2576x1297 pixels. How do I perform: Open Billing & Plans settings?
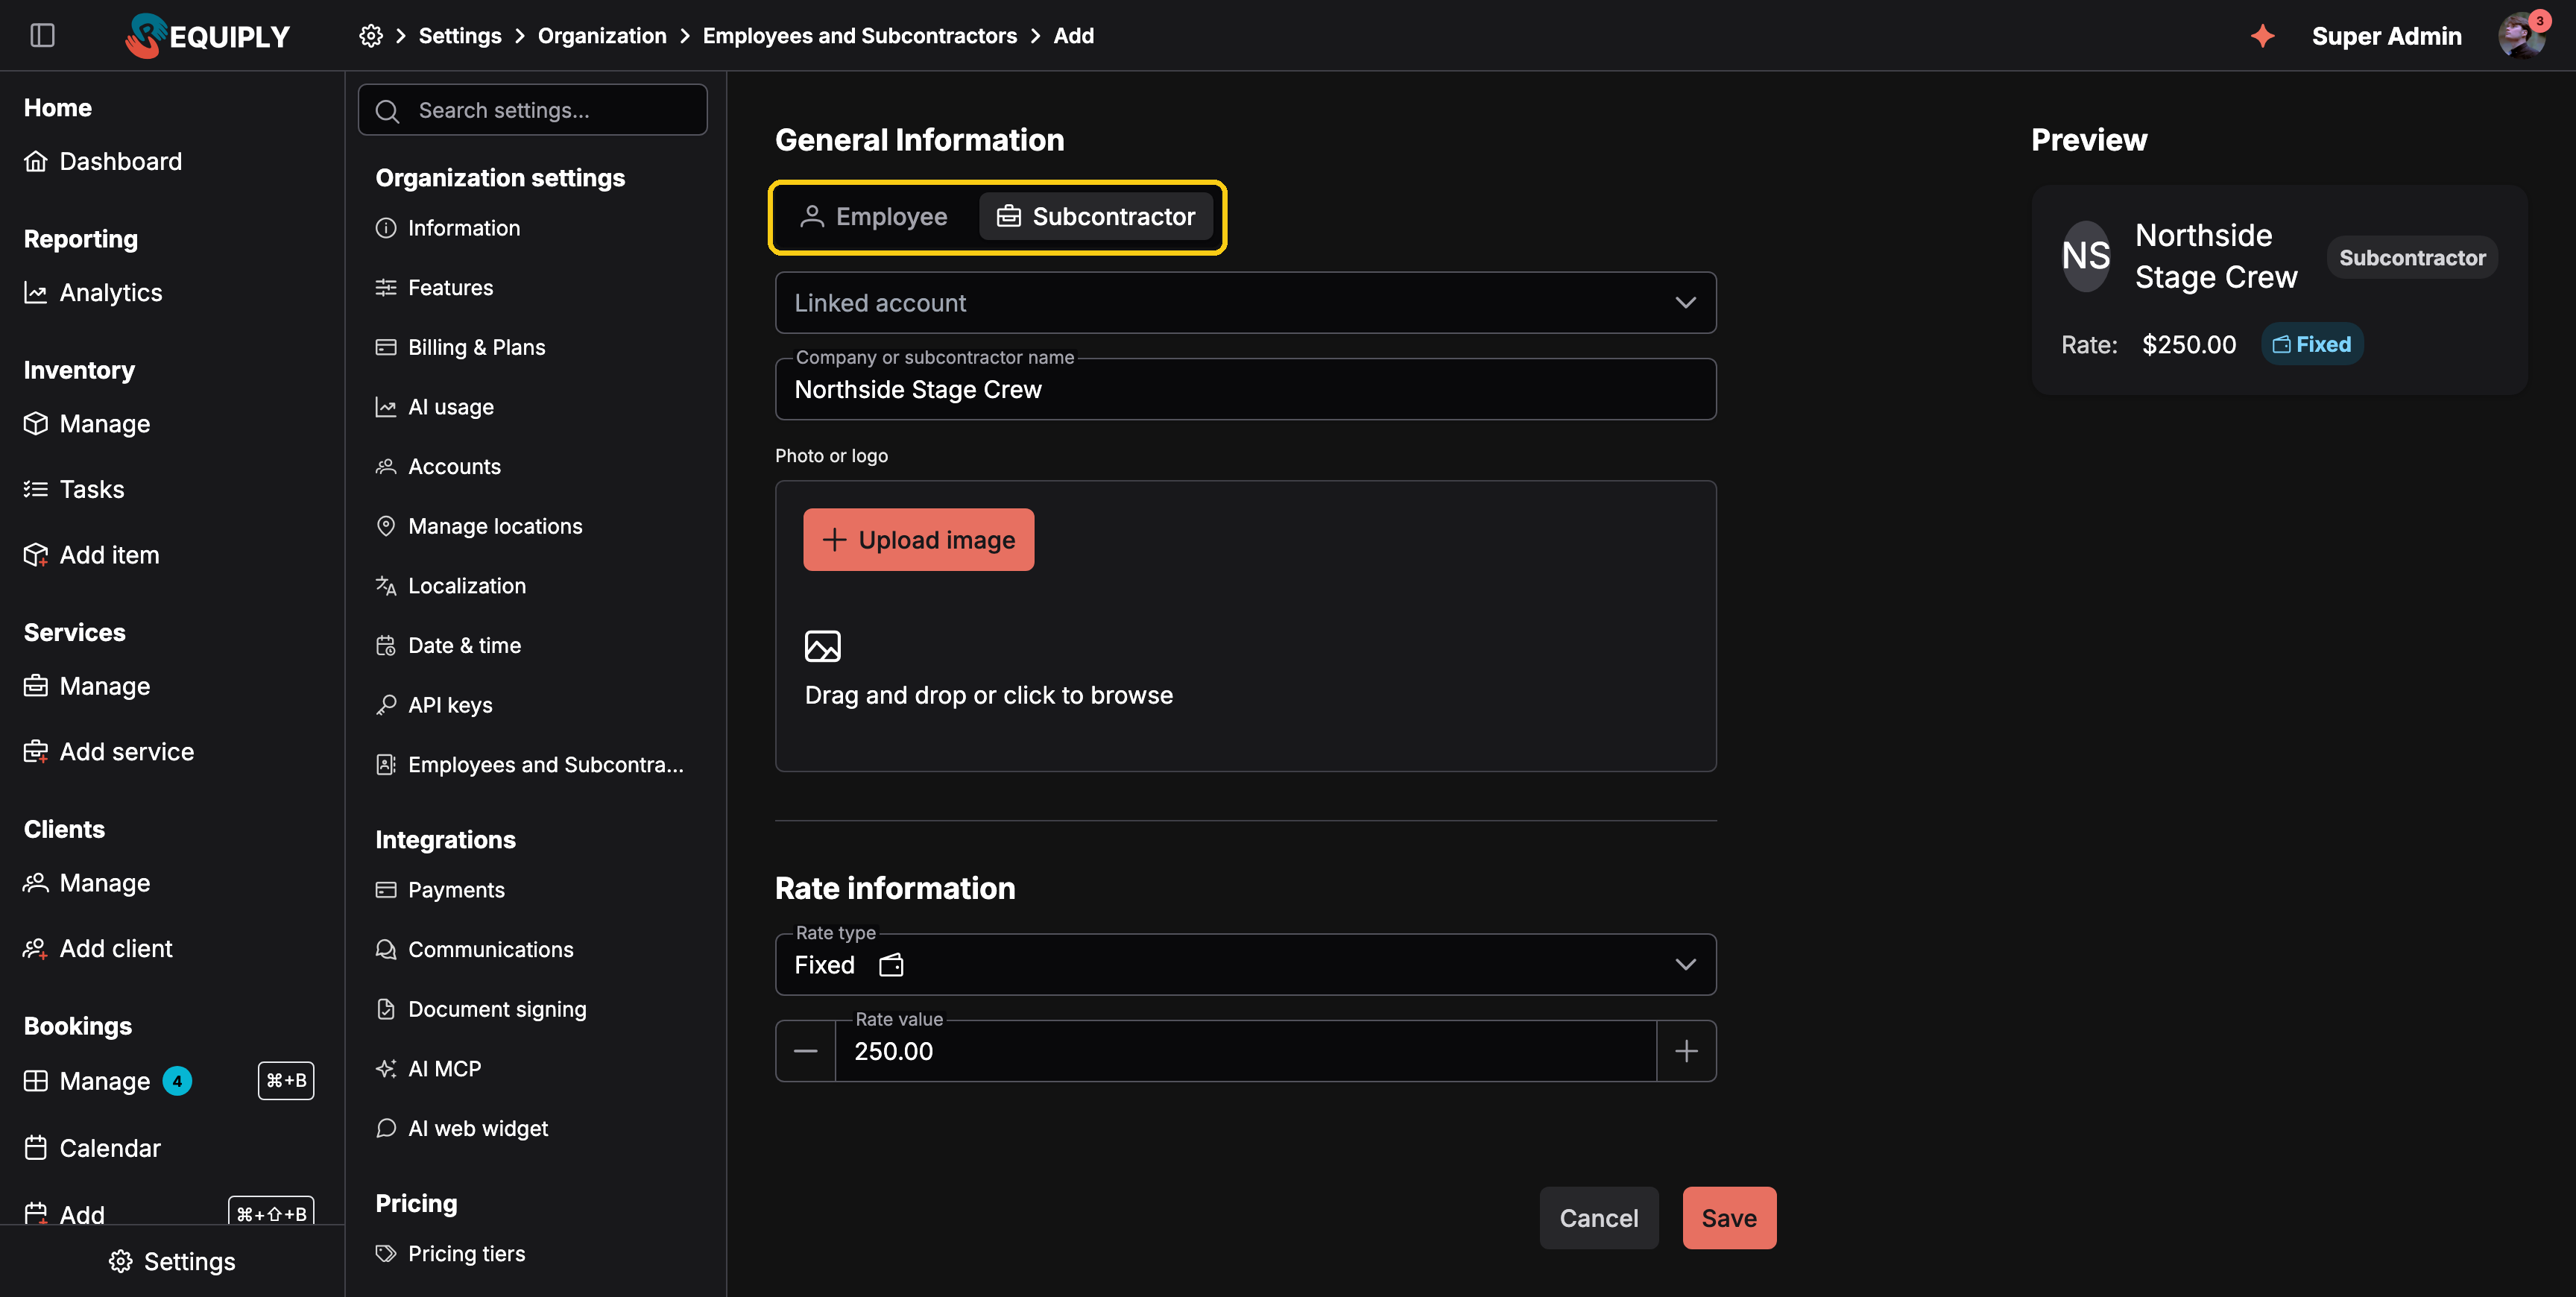[x=460, y=348]
